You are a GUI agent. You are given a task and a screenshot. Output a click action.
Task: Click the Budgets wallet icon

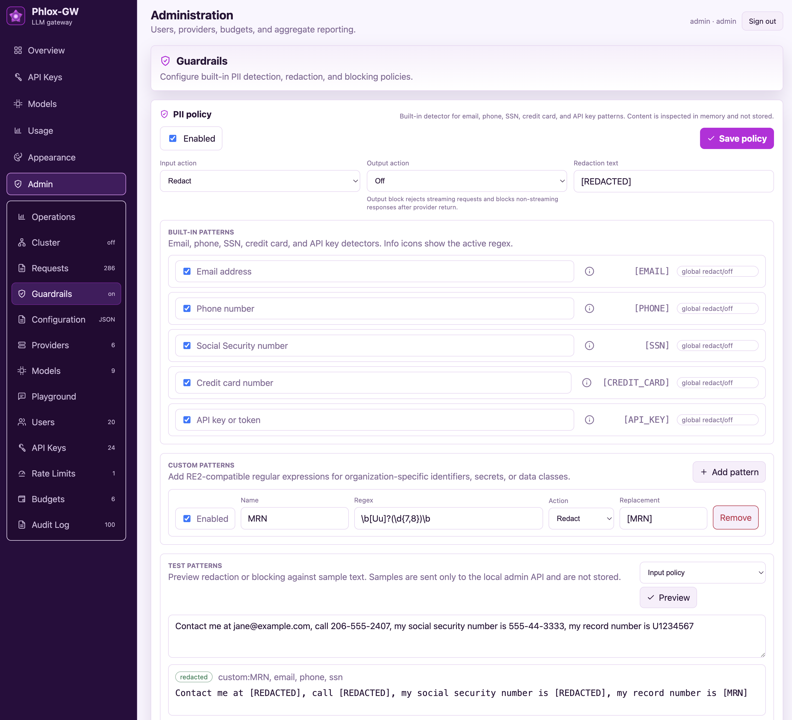pos(22,499)
